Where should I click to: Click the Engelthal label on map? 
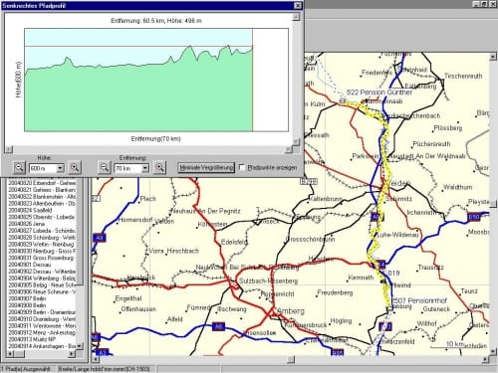(x=128, y=298)
